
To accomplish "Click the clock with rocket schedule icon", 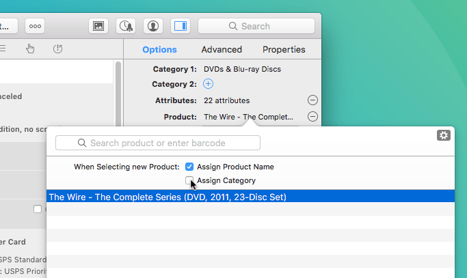I will pyautogui.click(x=126, y=26).
